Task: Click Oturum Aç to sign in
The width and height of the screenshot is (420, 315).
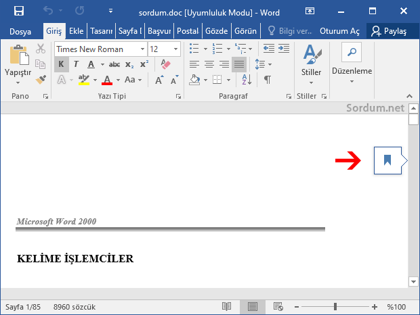Action: 339,31
